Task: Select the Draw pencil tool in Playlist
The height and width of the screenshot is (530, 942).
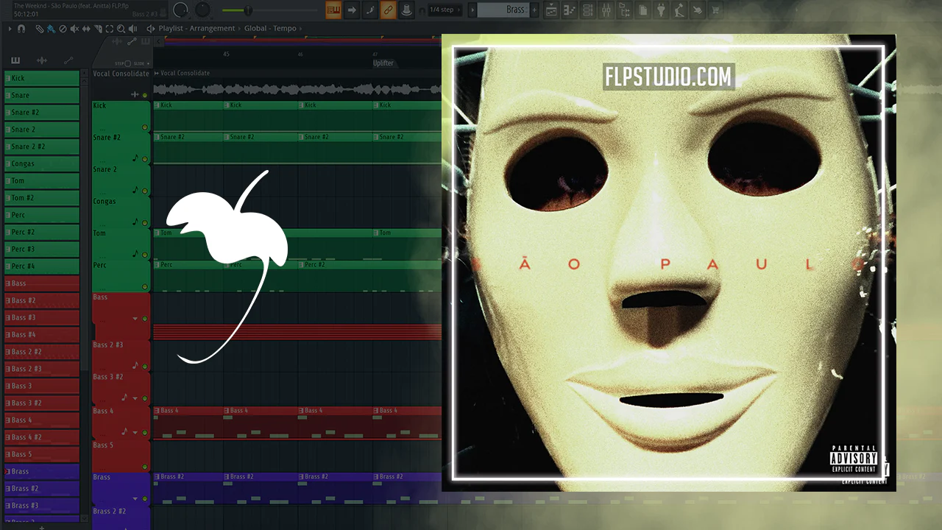Action: 40,29
